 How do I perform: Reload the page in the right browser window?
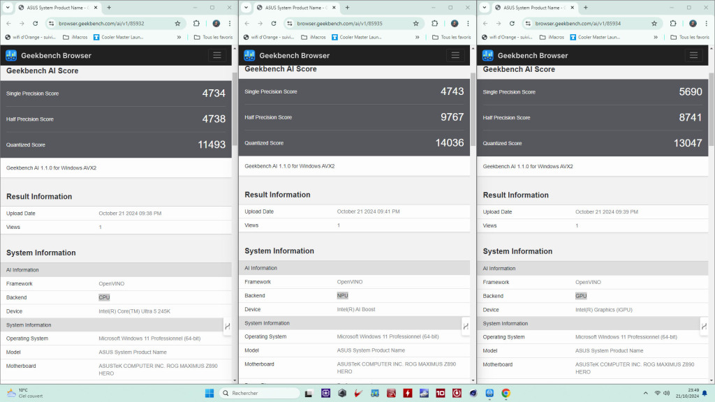coord(512,23)
